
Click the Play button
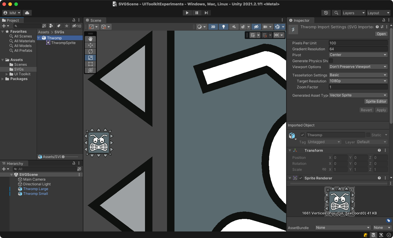(187, 13)
